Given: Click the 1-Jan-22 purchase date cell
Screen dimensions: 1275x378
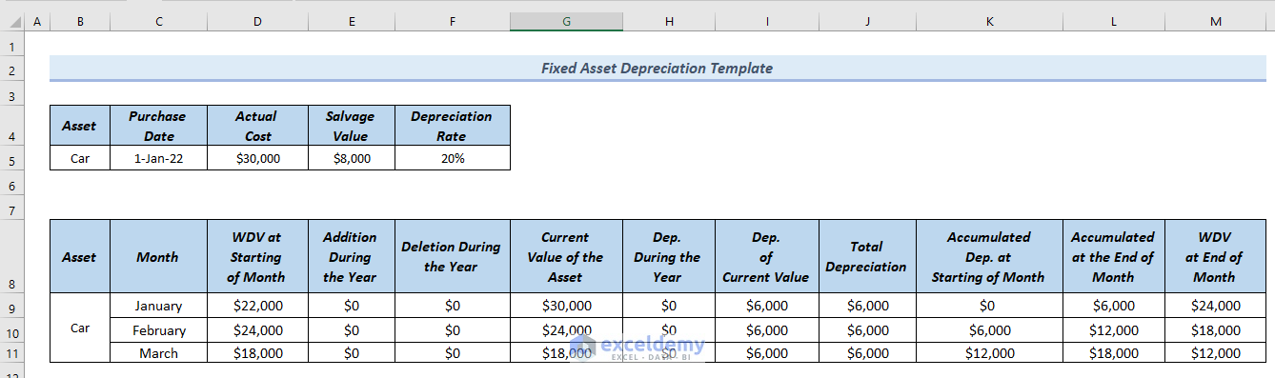Looking at the screenshot, I should coord(158,159).
